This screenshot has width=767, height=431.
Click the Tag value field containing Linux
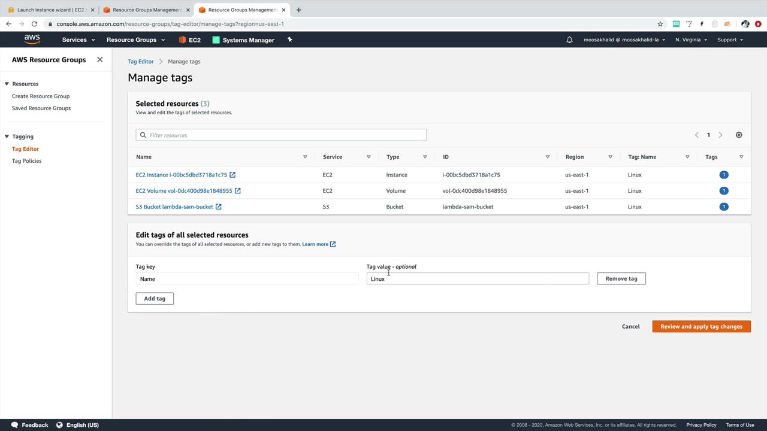point(478,279)
